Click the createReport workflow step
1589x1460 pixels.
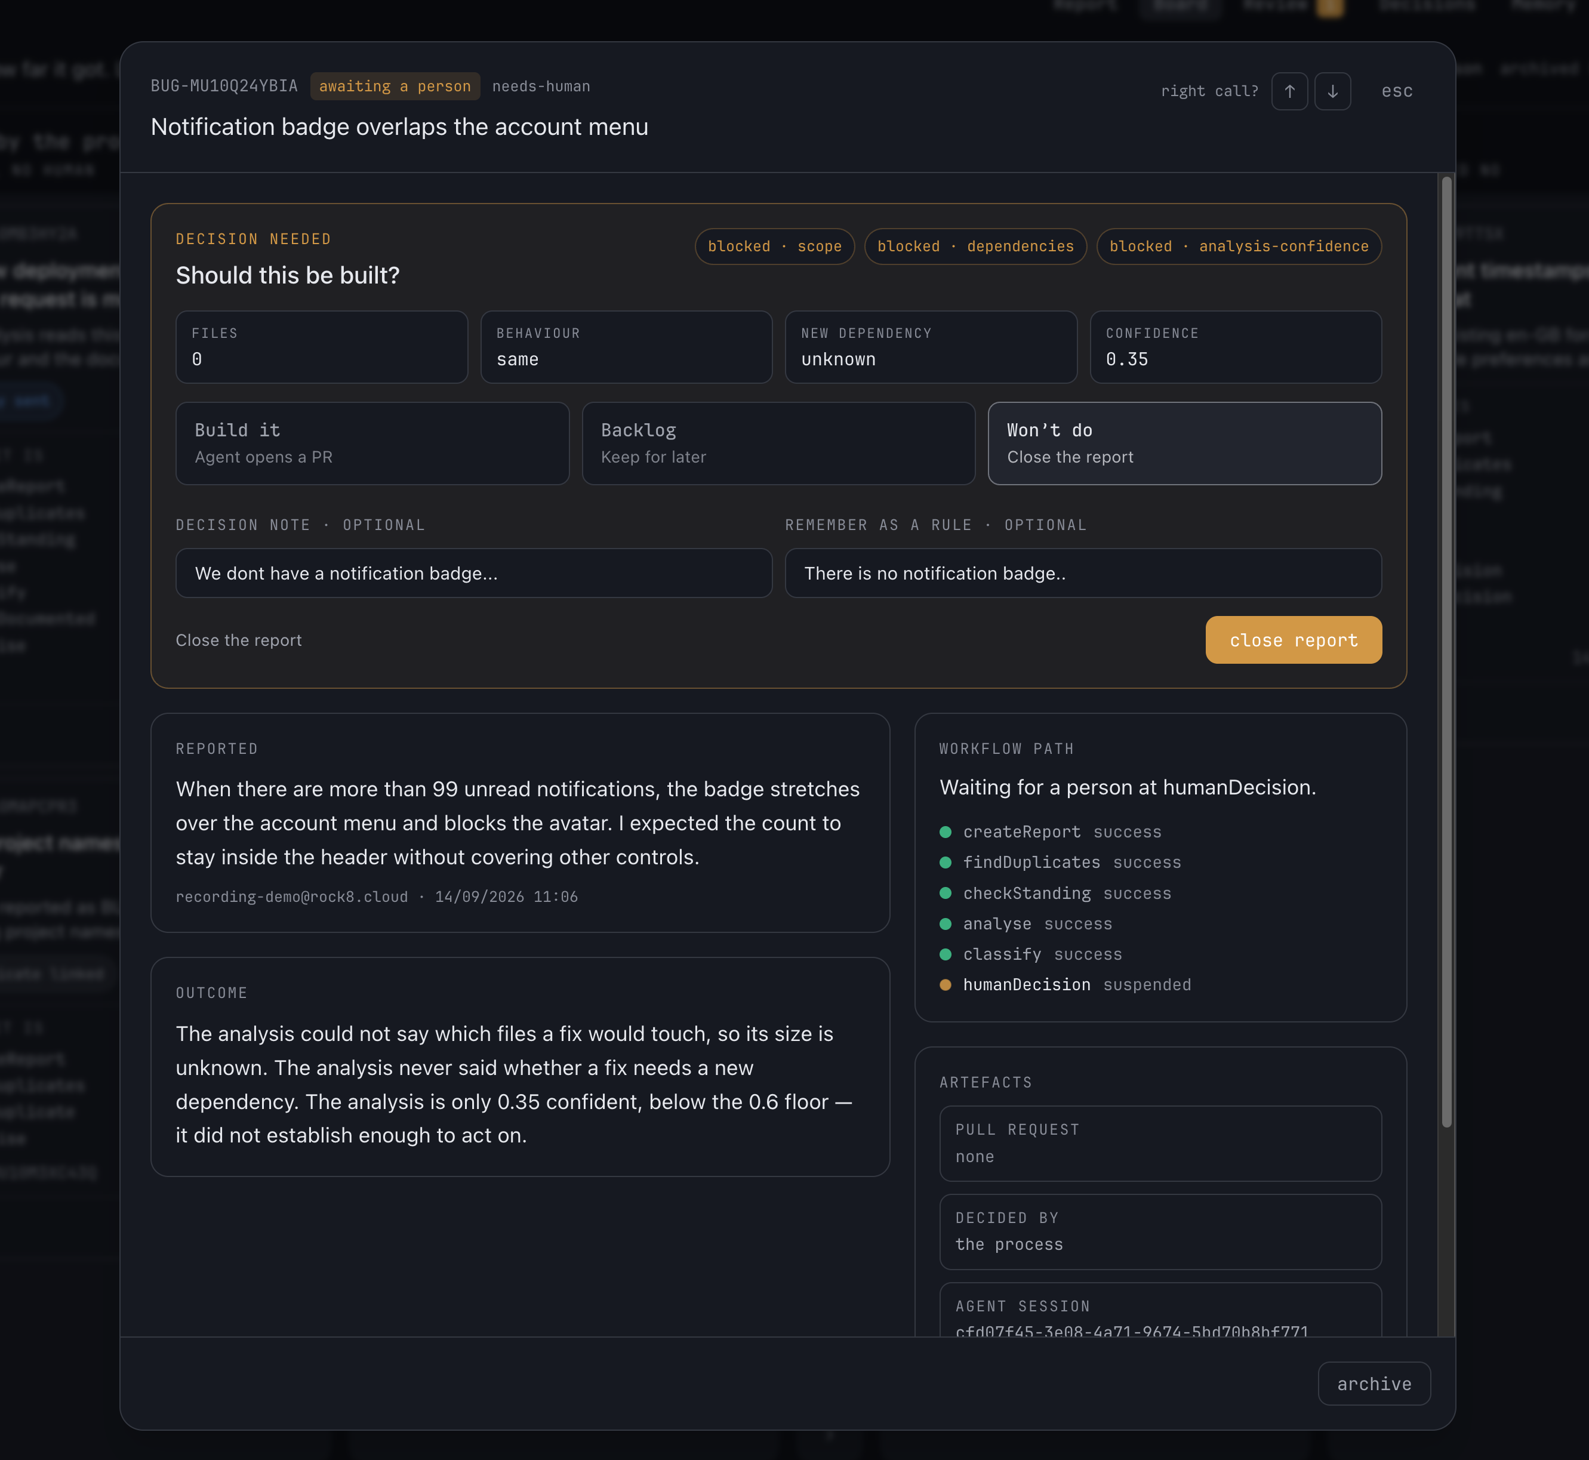[1051, 832]
